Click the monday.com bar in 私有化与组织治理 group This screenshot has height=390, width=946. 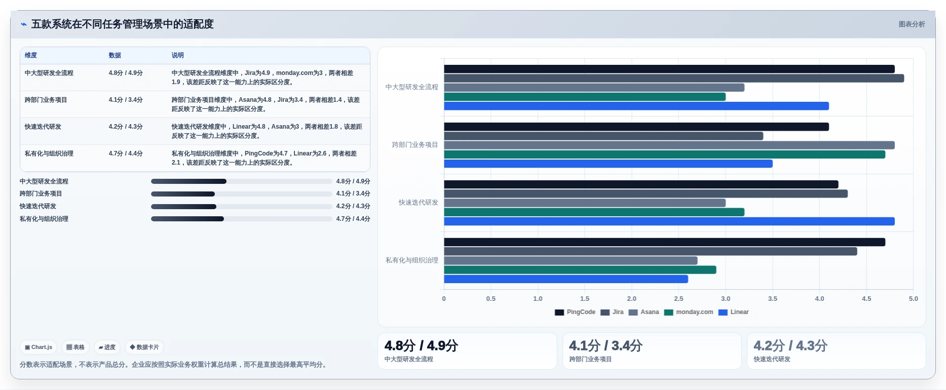tap(580, 270)
